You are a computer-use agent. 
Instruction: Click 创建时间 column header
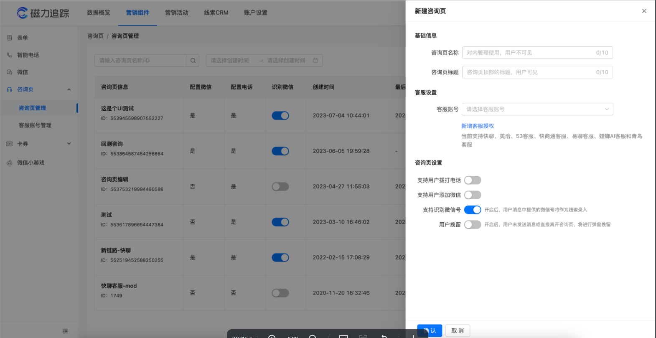tap(323, 87)
